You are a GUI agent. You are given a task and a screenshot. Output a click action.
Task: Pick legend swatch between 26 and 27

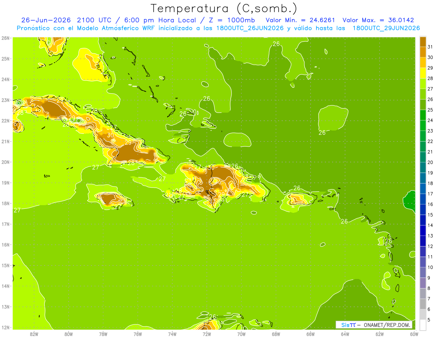pyautogui.click(x=423, y=95)
